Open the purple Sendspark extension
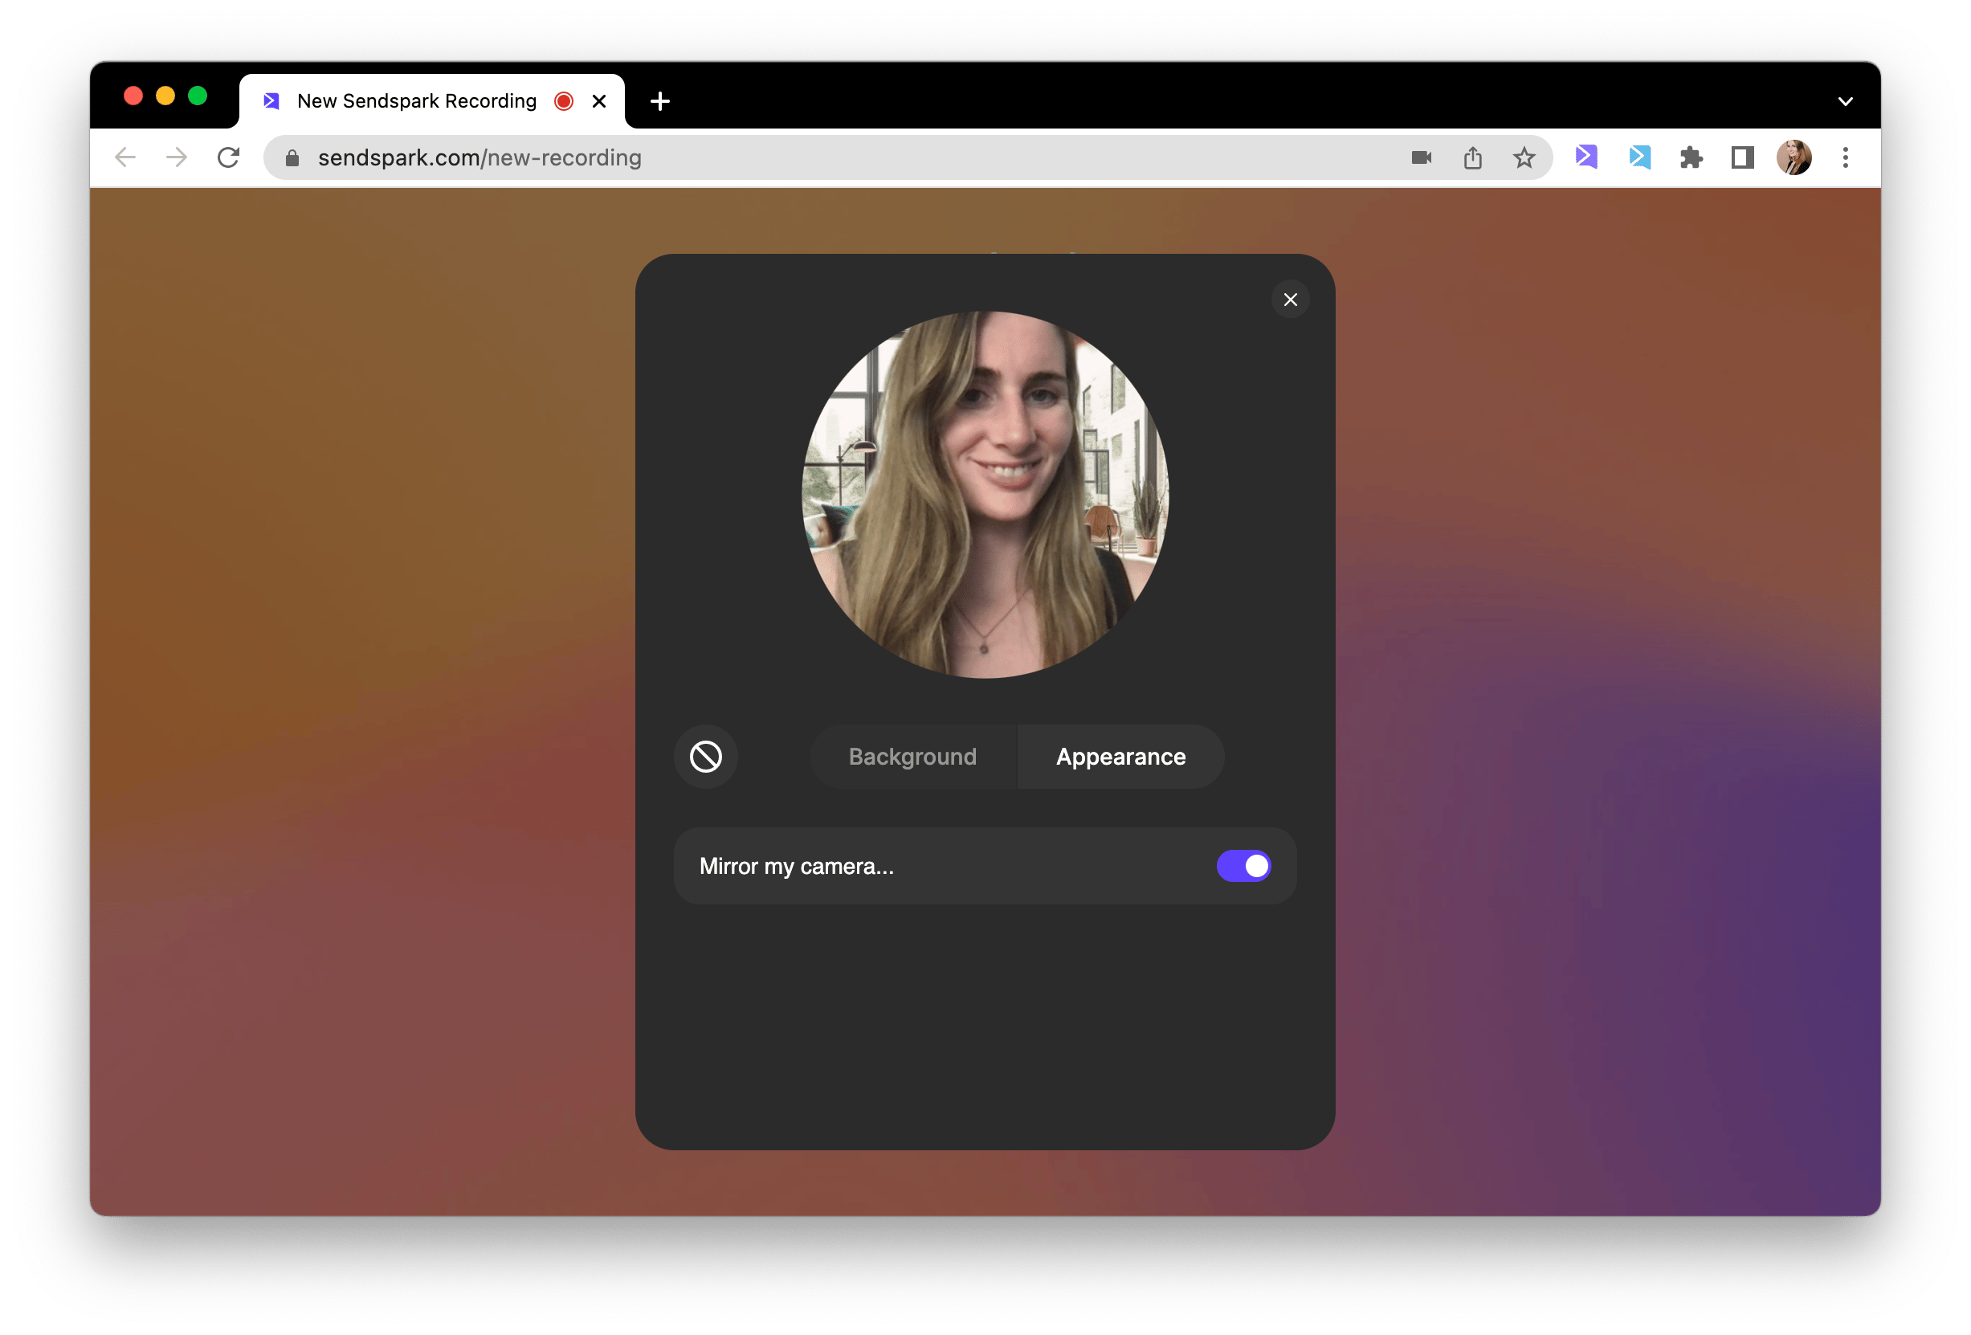The image size is (1971, 1335). tap(1586, 157)
